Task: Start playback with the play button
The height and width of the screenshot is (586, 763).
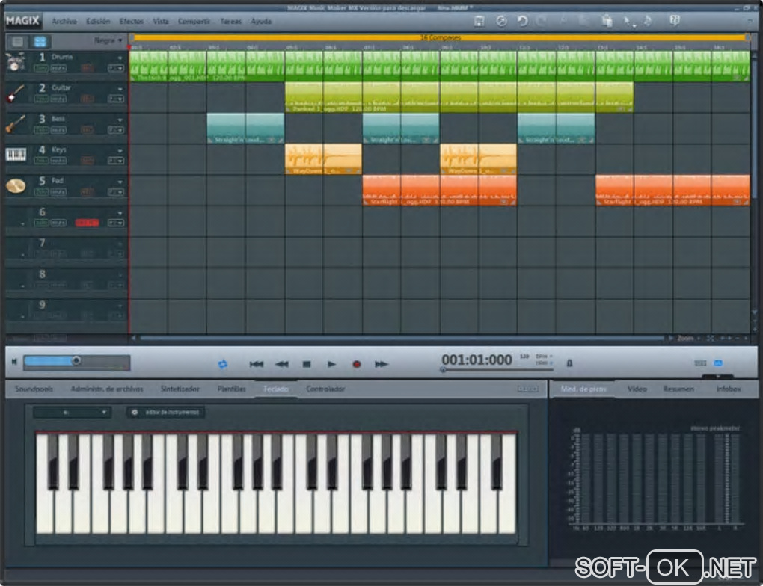Action: (x=331, y=364)
